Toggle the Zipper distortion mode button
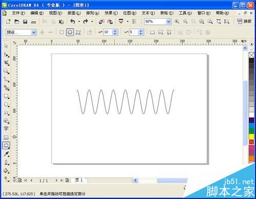Image resolution: width=256 pixels, height=199 pixels. pos(70,32)
